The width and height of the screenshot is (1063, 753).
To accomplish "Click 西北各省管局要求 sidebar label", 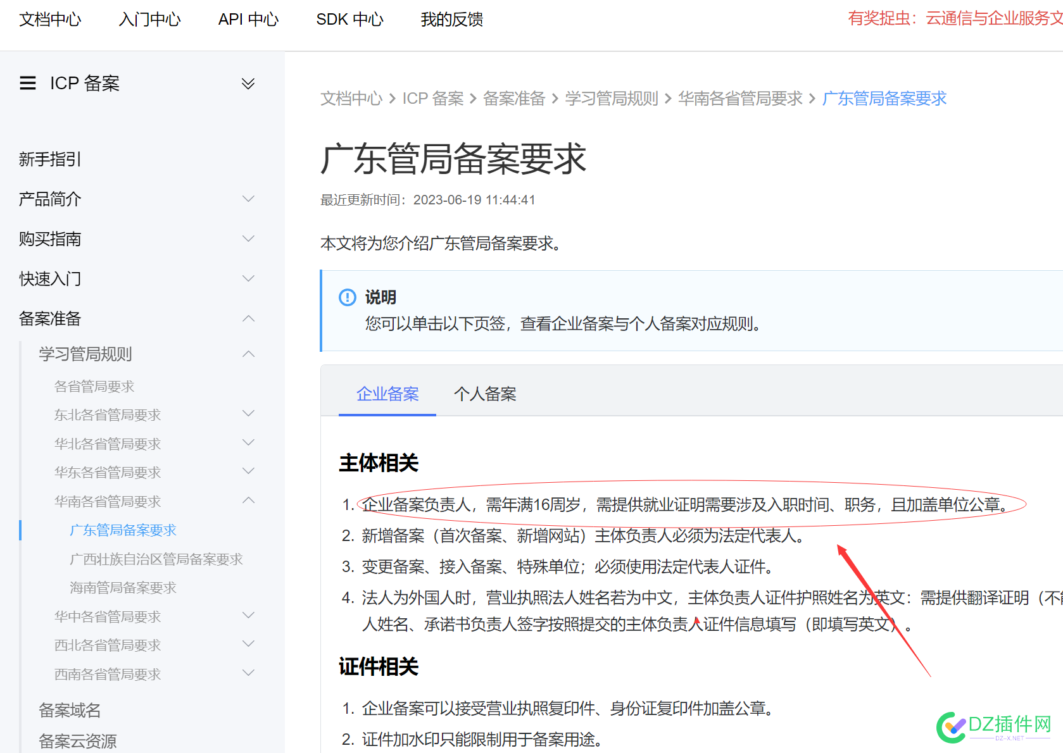I will coord(108,645).
